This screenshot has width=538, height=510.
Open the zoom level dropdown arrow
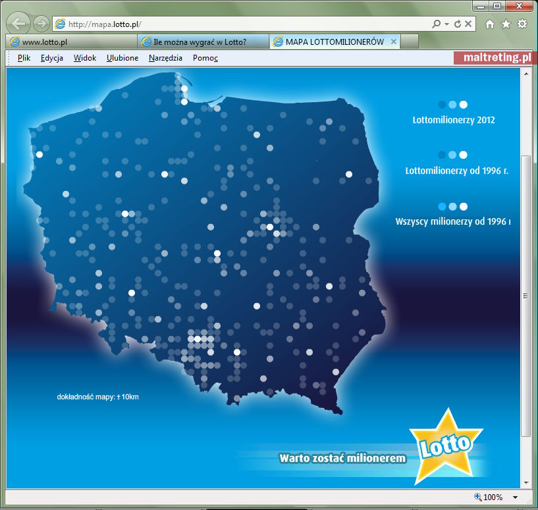(516, 497)
